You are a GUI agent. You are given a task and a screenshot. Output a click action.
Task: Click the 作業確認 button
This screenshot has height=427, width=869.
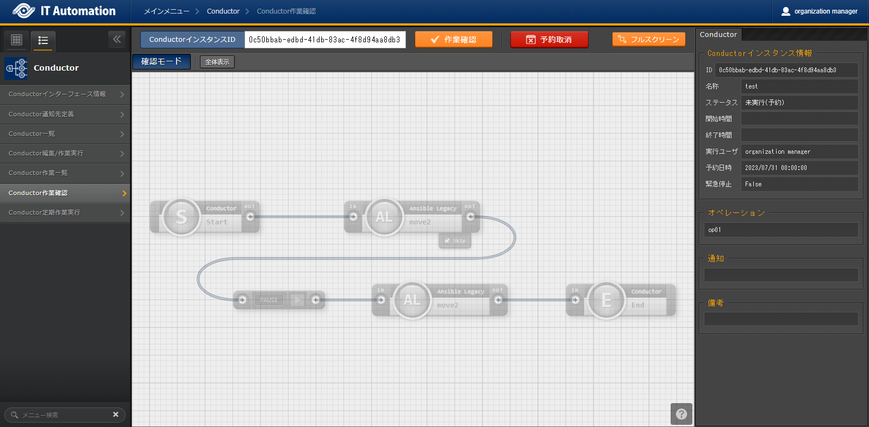[453, 40]
